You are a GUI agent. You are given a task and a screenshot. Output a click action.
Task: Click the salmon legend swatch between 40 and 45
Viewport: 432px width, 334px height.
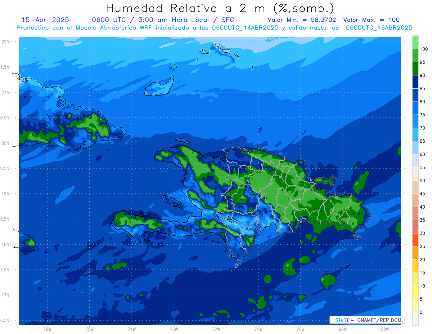415,200
